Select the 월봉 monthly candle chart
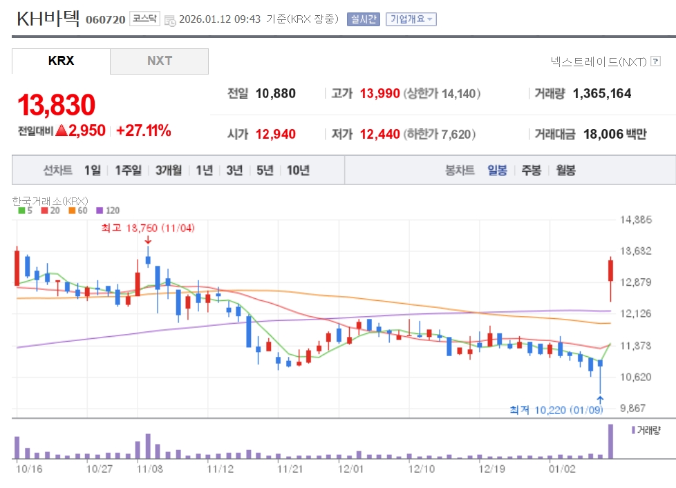 click(x=565, y=170)
